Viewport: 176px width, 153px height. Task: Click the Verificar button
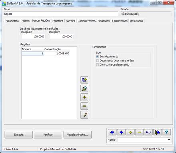[48, 135]
